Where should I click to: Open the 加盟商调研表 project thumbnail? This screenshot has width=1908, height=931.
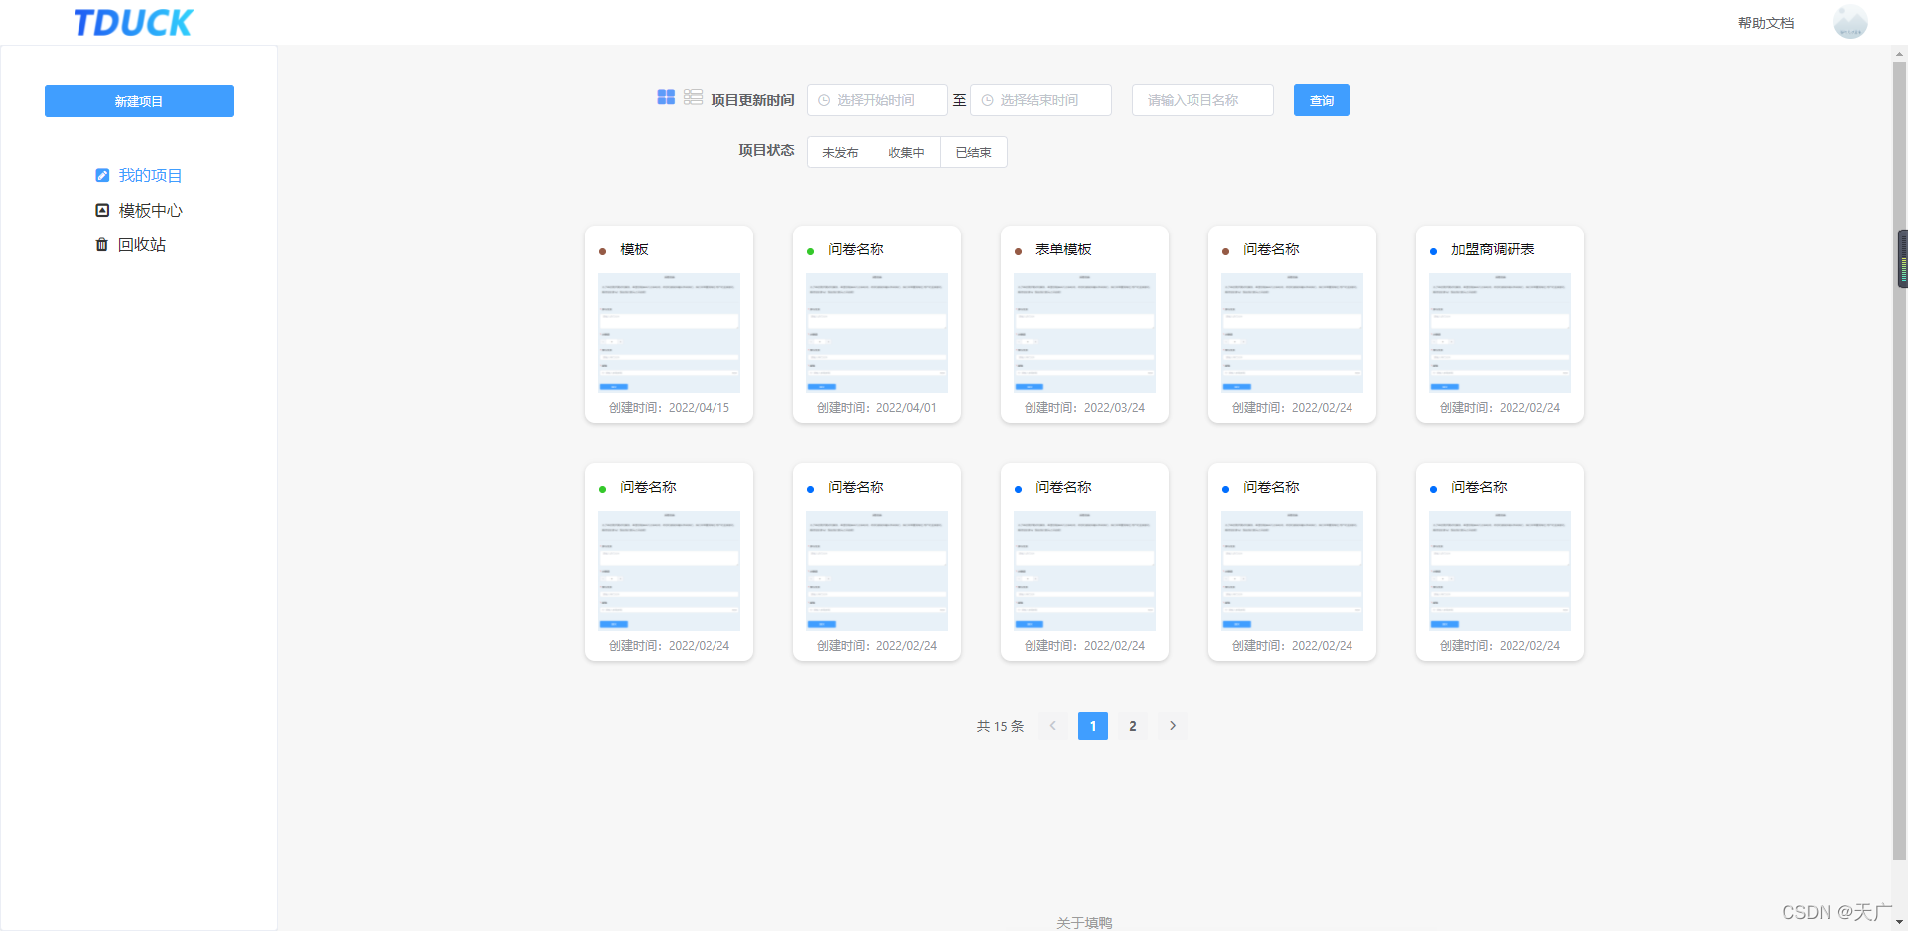(x=1500, y=333)
